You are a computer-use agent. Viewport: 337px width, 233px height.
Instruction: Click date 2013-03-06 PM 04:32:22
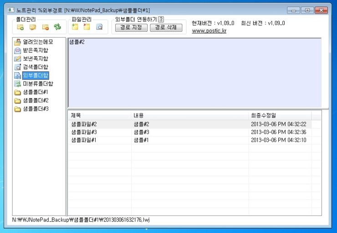click(x=279, y=124)
